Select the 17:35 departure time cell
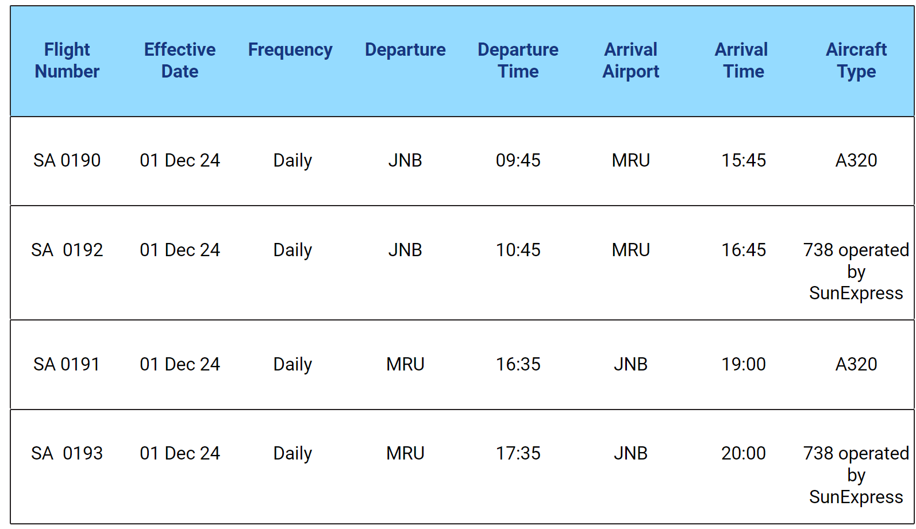 [518, 453]
